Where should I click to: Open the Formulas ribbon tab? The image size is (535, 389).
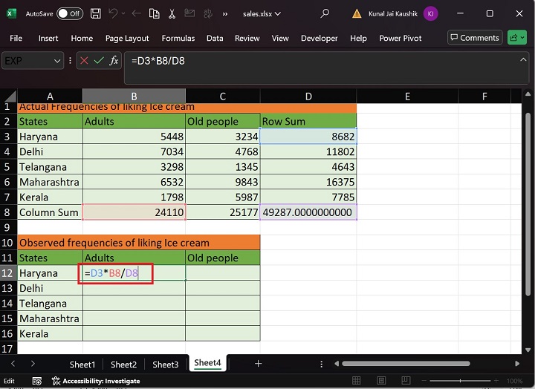coord(178,38)
